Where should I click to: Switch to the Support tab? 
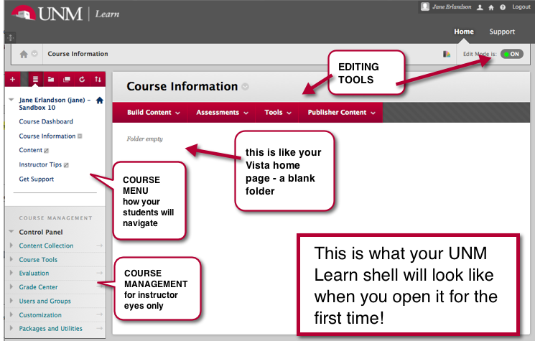tap(502, 32)
